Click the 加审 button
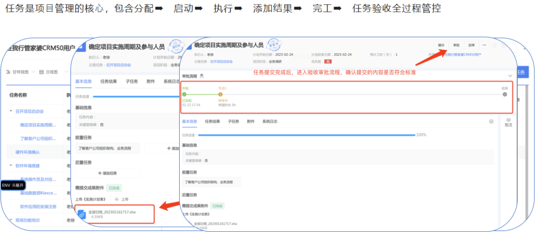 point(471,45)
